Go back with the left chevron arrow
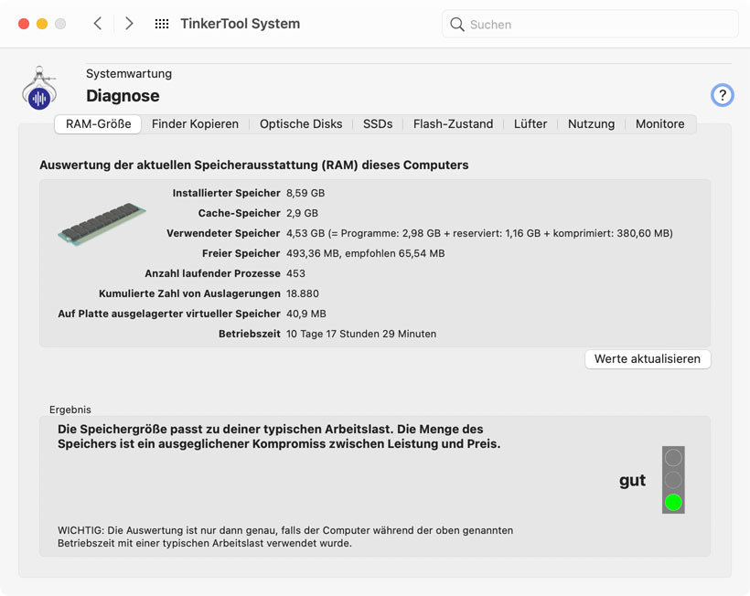The width and height of the screenshot is (750, 596). (98, 24)
